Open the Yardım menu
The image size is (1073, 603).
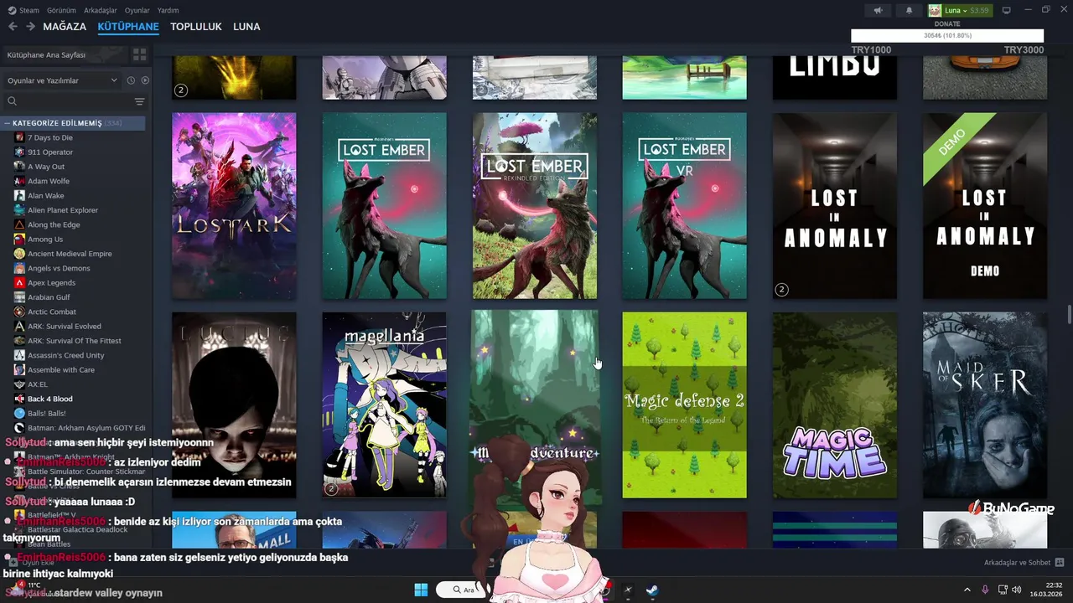click(168, 10)
